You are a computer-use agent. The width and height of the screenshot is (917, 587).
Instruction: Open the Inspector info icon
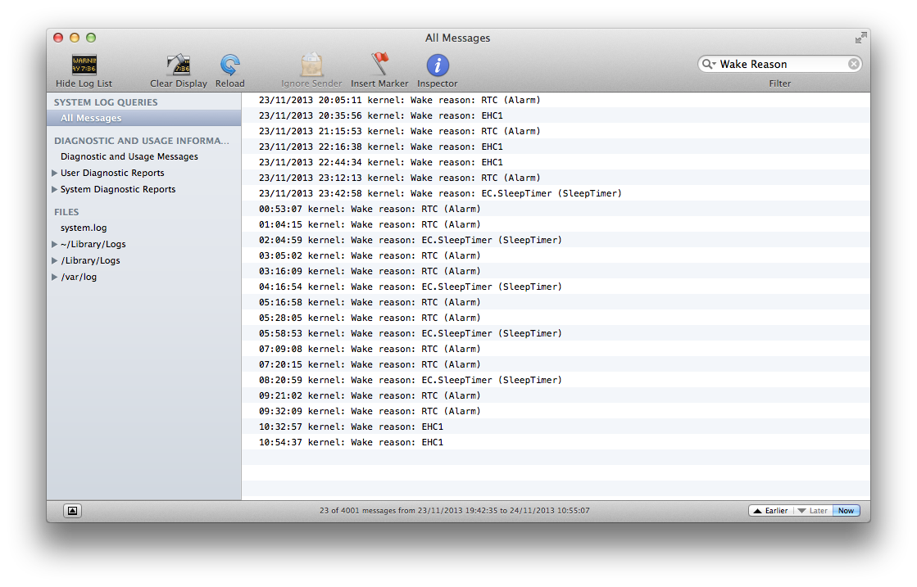438,65
